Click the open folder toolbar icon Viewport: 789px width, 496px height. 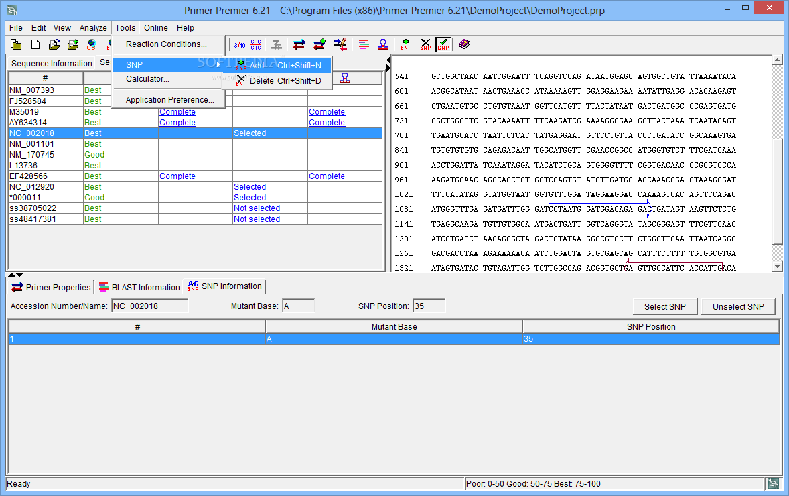[x=54, y=45]
